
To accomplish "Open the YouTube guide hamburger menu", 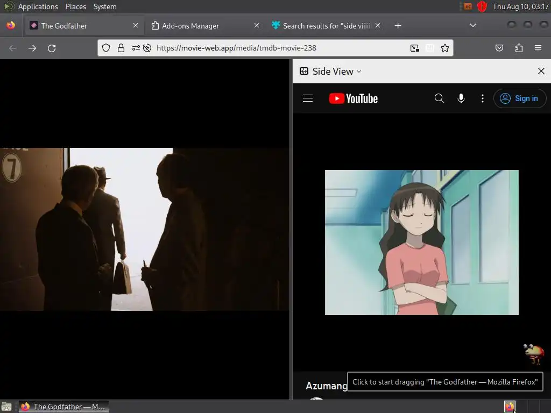I will [308, 98].
